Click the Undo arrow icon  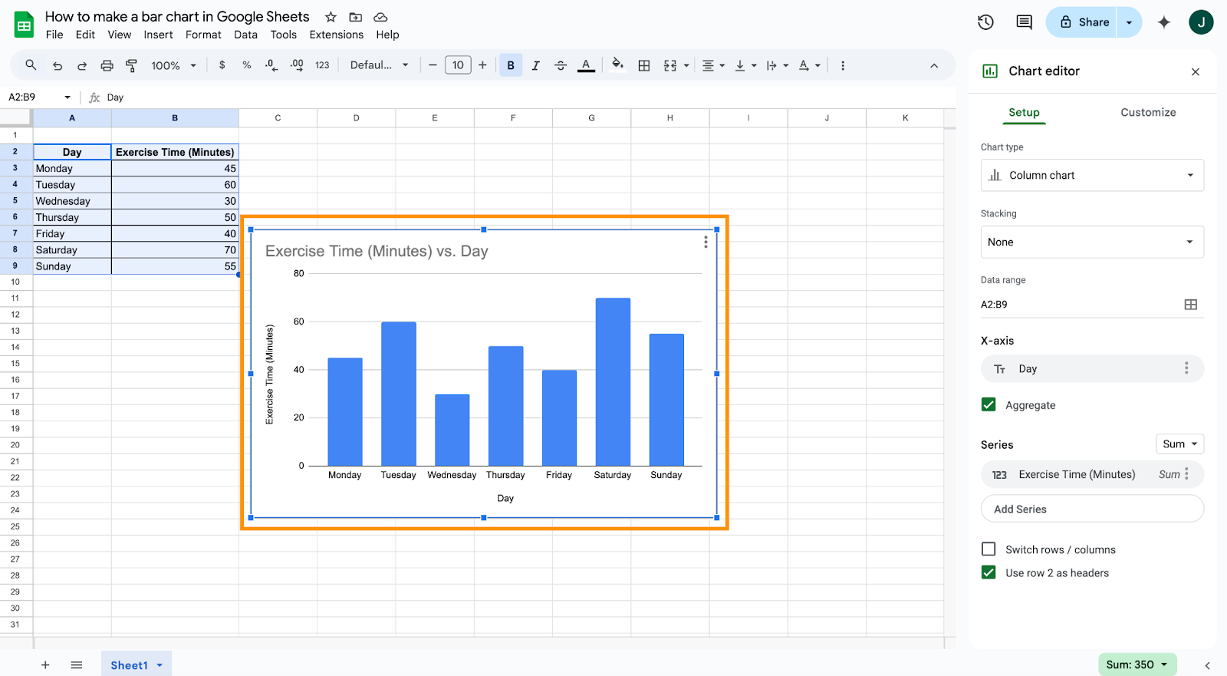tap(58, 66)
